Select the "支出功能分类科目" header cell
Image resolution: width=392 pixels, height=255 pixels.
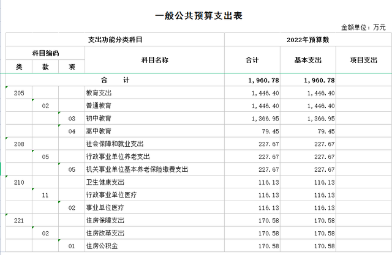click(x=115, y=40)
